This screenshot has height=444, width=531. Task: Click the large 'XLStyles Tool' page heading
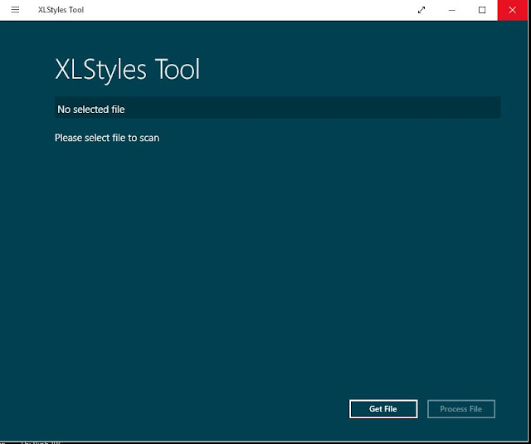127,70
